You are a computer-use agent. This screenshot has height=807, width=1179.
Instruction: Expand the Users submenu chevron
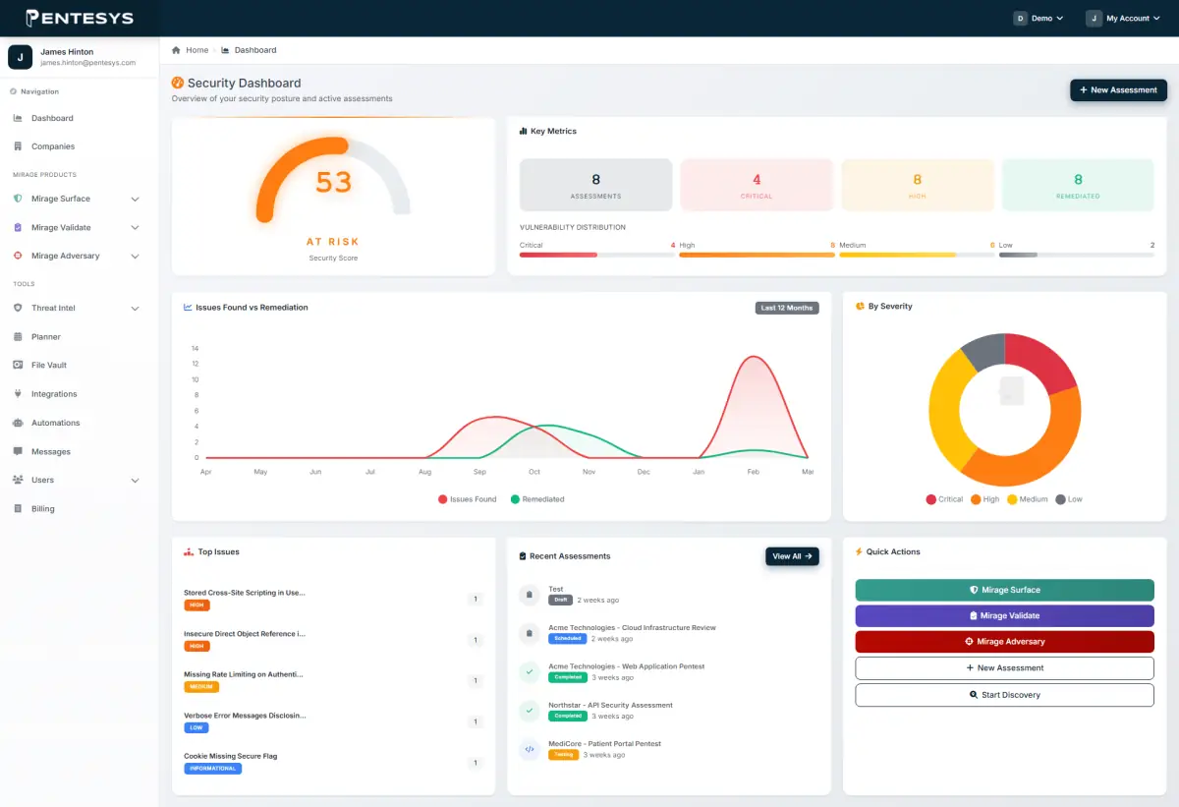135,481
